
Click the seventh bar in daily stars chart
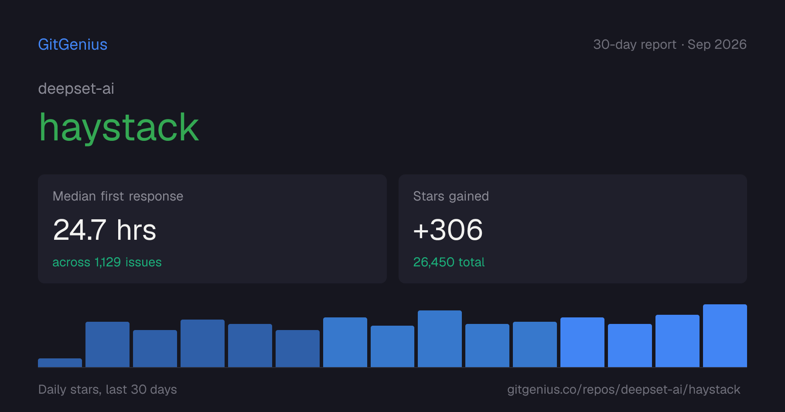pyautogui.click(x=345, y=342)
